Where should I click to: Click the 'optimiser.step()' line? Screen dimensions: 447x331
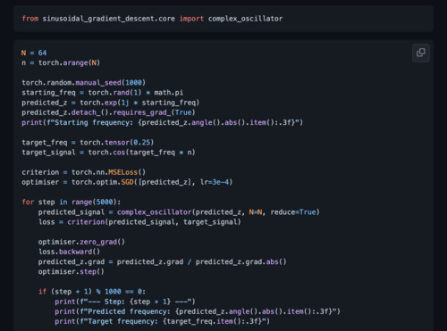click(x=71, y=271)
